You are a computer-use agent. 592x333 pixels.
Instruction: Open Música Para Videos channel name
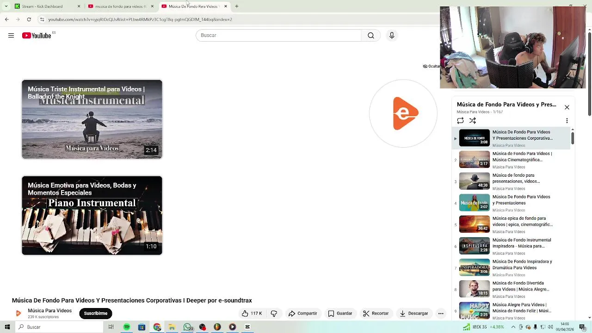(49, 310)
